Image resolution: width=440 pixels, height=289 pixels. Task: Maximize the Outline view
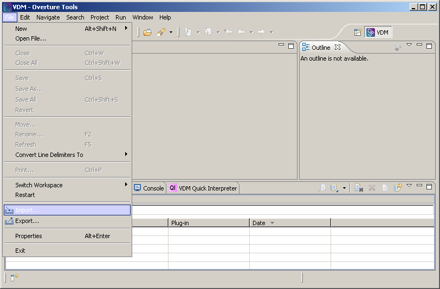pyautogui.click(x=429, y=45)
